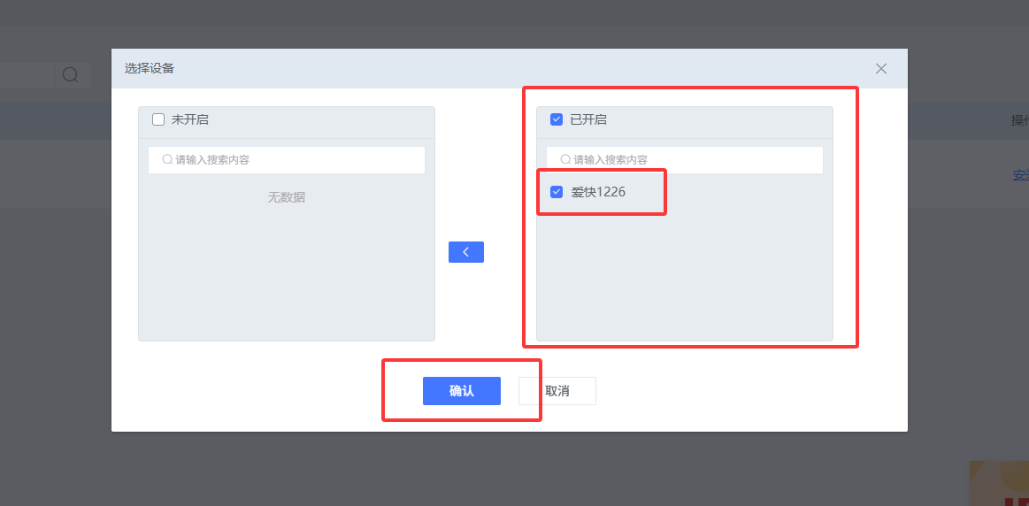Click the background page search input field
This screenshot has height=506, width=1029.
27,75
